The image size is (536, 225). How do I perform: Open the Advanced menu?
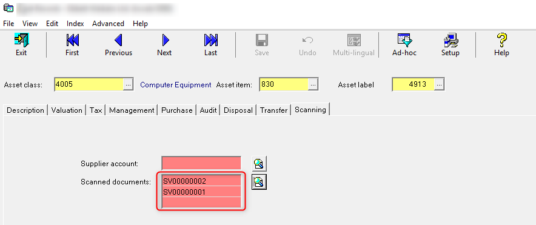point(108,24)
